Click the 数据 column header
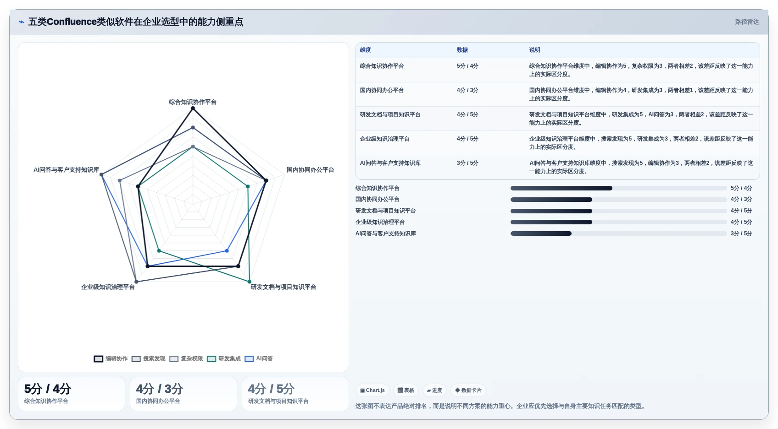 click(x=462, y=50)
